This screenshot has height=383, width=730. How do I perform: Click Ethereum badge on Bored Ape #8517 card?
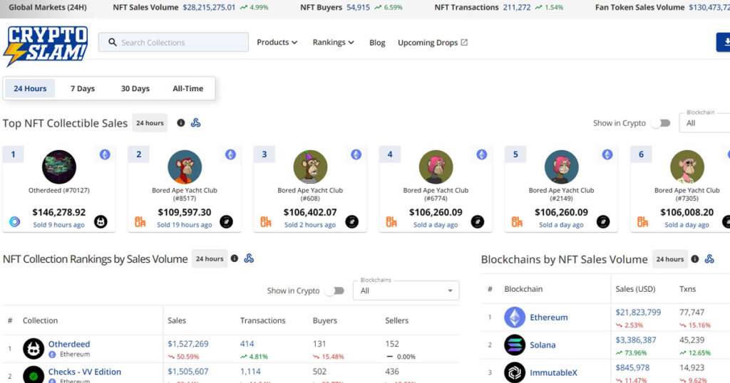coord(230,154)
